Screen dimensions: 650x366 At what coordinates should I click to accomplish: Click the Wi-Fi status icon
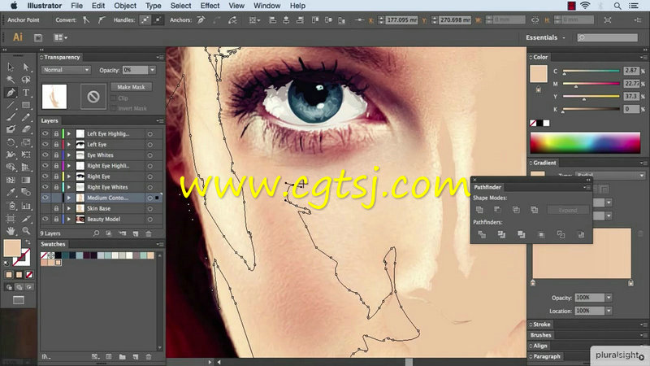click(585, 6)
